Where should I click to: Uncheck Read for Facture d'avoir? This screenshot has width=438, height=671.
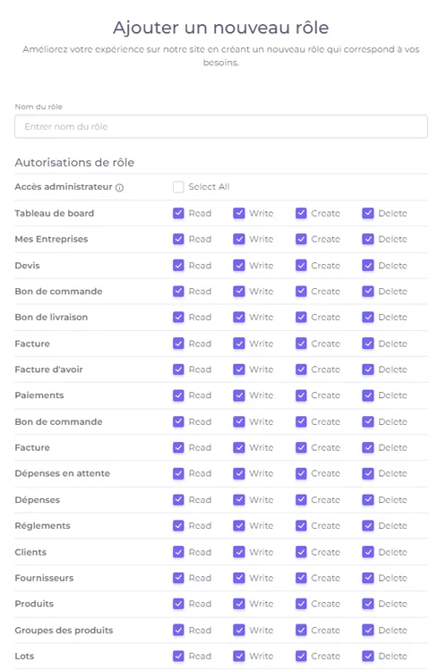(178, 369)
